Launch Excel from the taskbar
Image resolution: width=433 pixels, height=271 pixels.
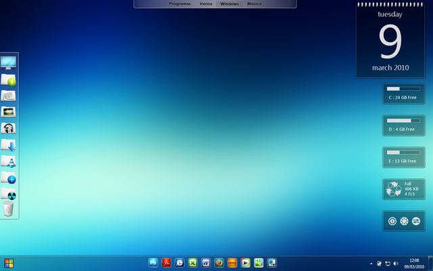[x=193, y=263]
